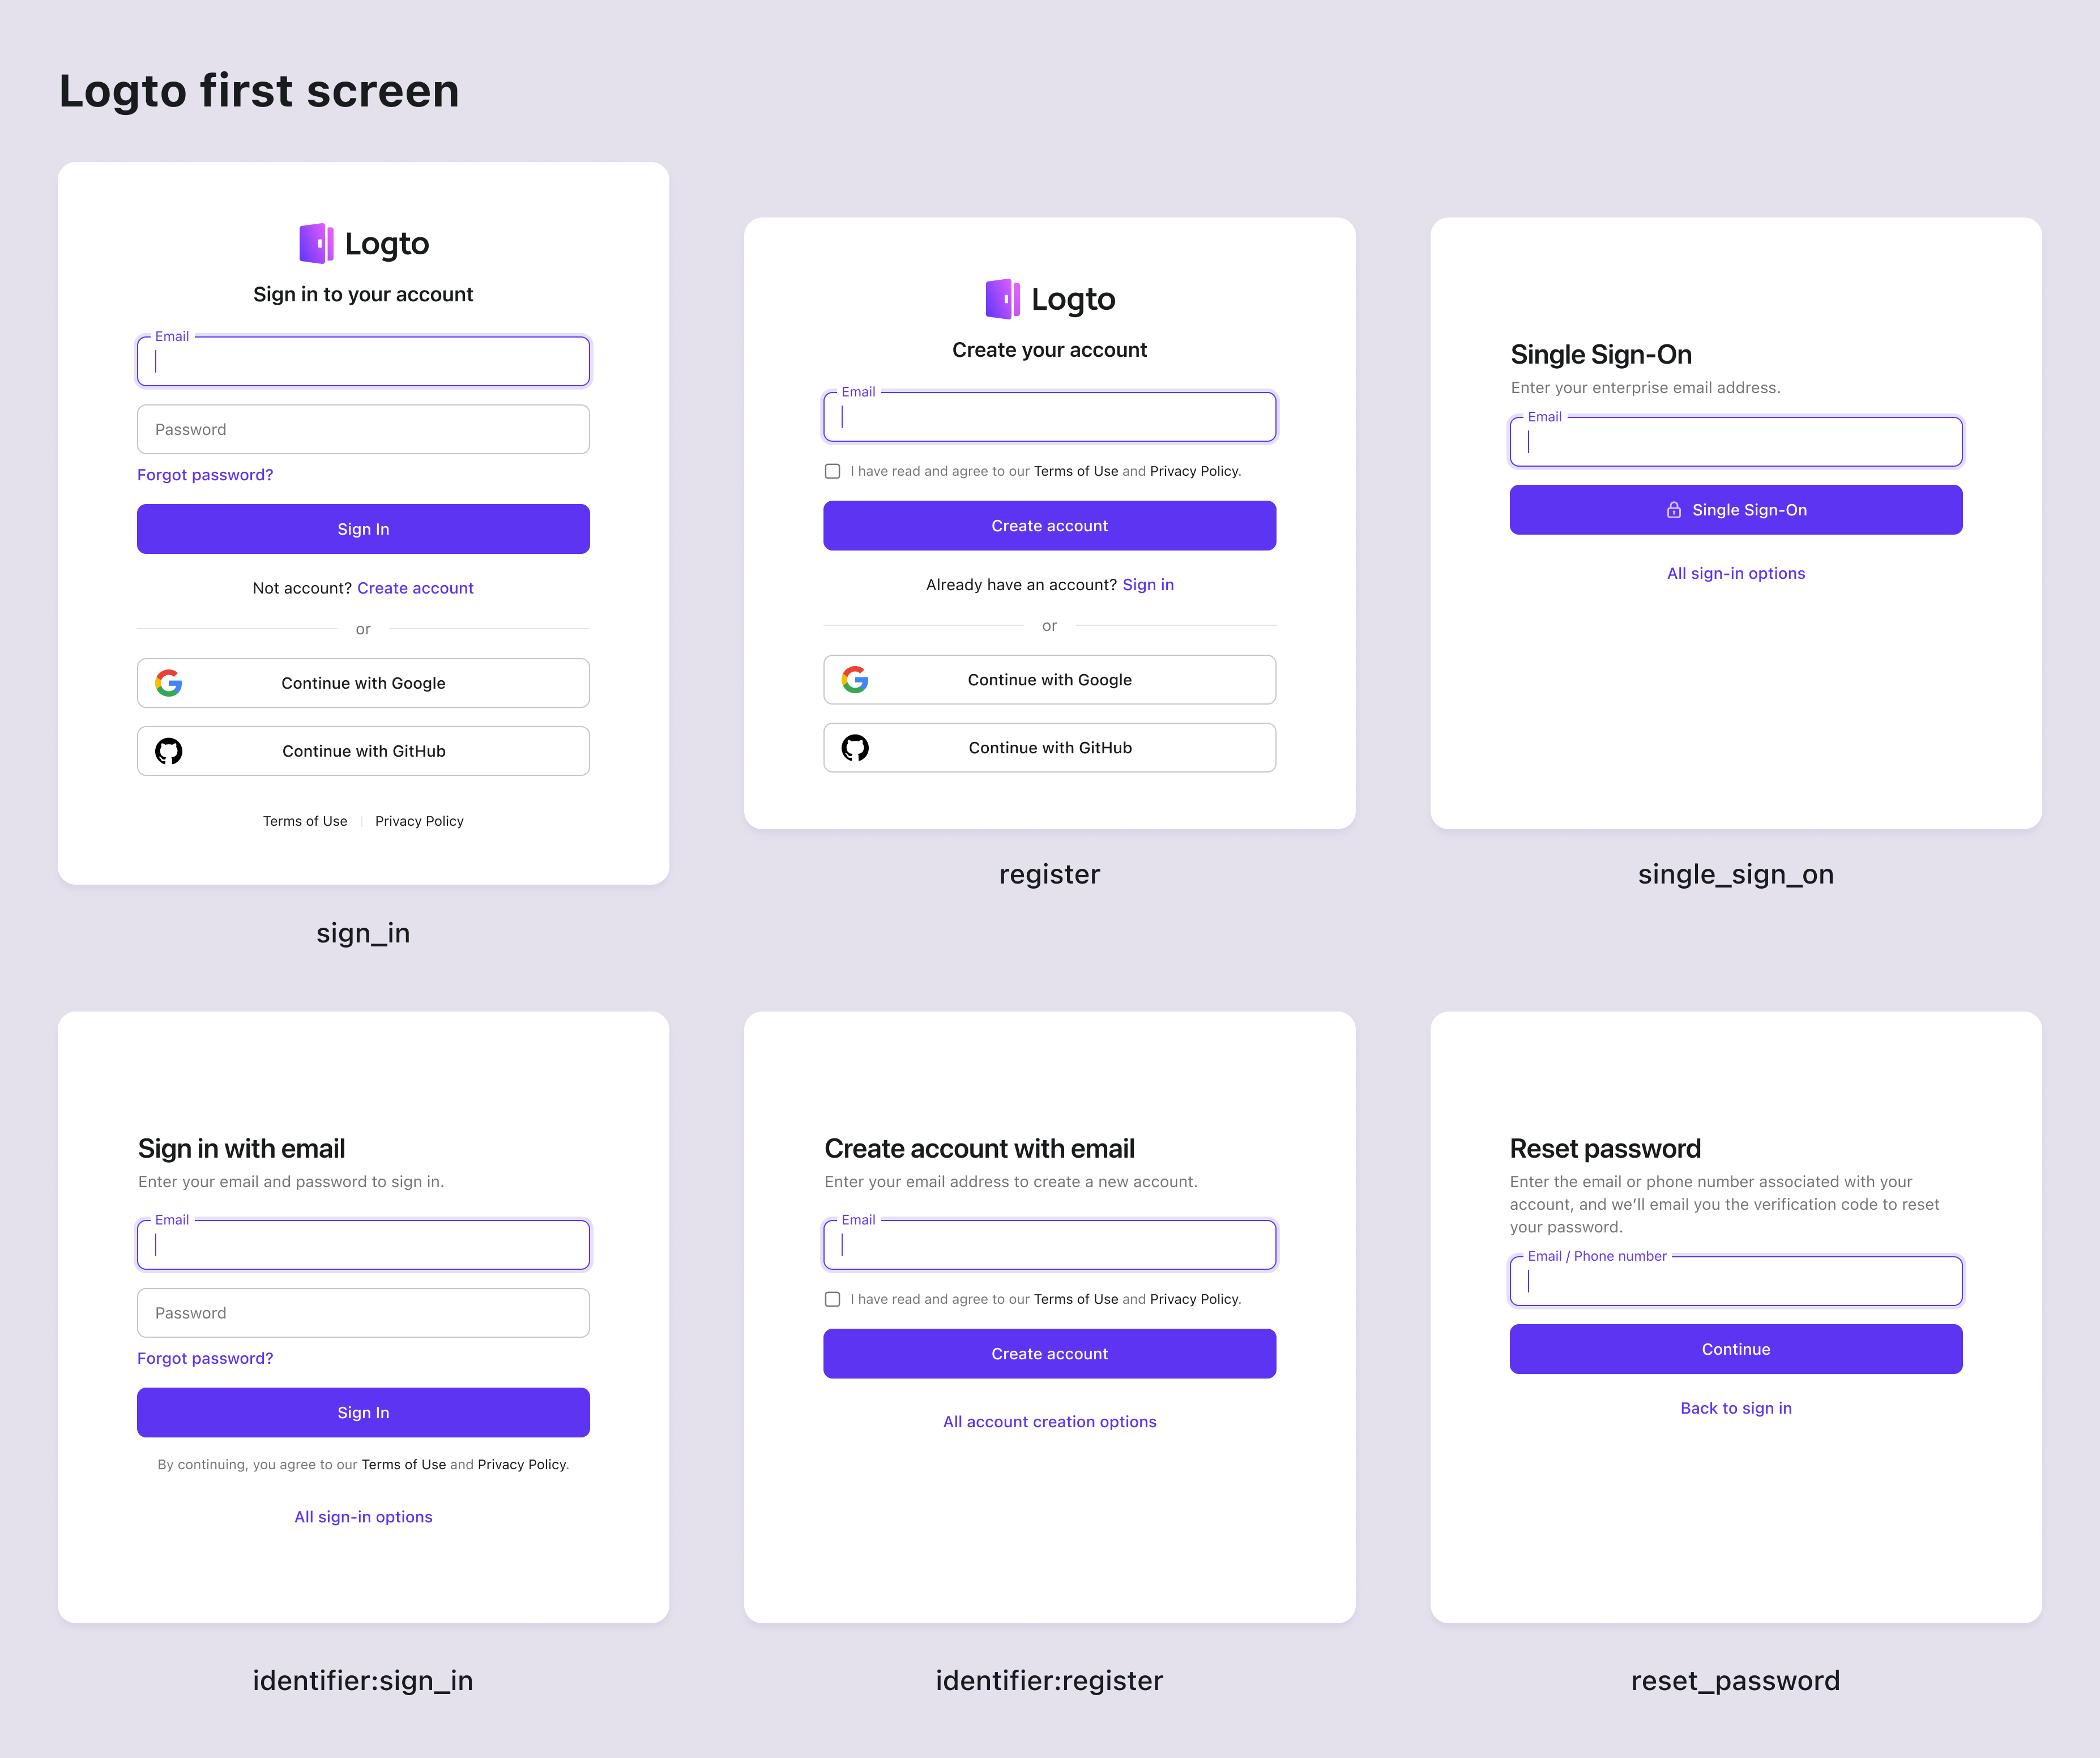Click the Single Sign-On button
This screenshot has width=2100, height=1758.
click(1734, 509)
